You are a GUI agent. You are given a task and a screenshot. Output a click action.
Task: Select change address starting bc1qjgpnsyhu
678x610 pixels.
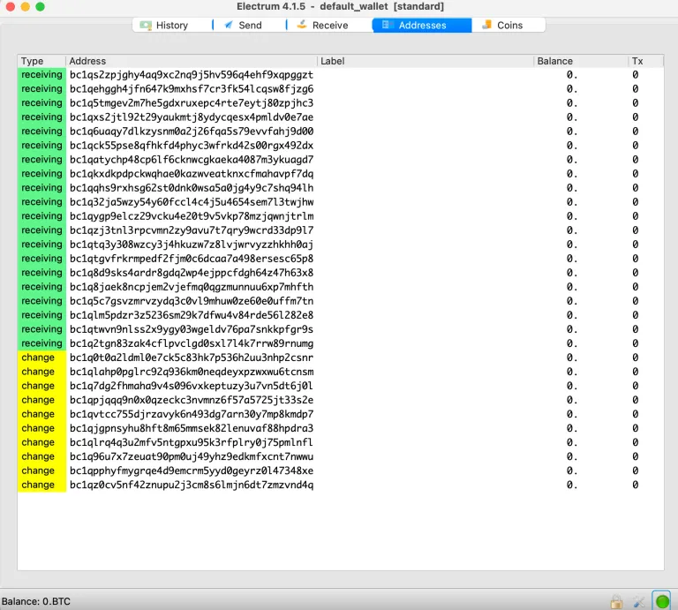tap(192, 428)
